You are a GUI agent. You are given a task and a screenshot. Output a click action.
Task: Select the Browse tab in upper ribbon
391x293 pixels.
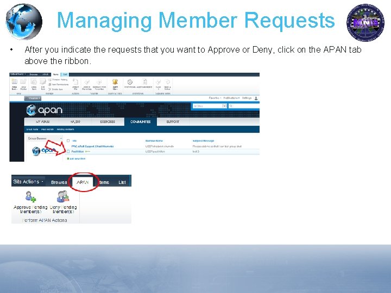pyautogui.click(x=34, y=74)
